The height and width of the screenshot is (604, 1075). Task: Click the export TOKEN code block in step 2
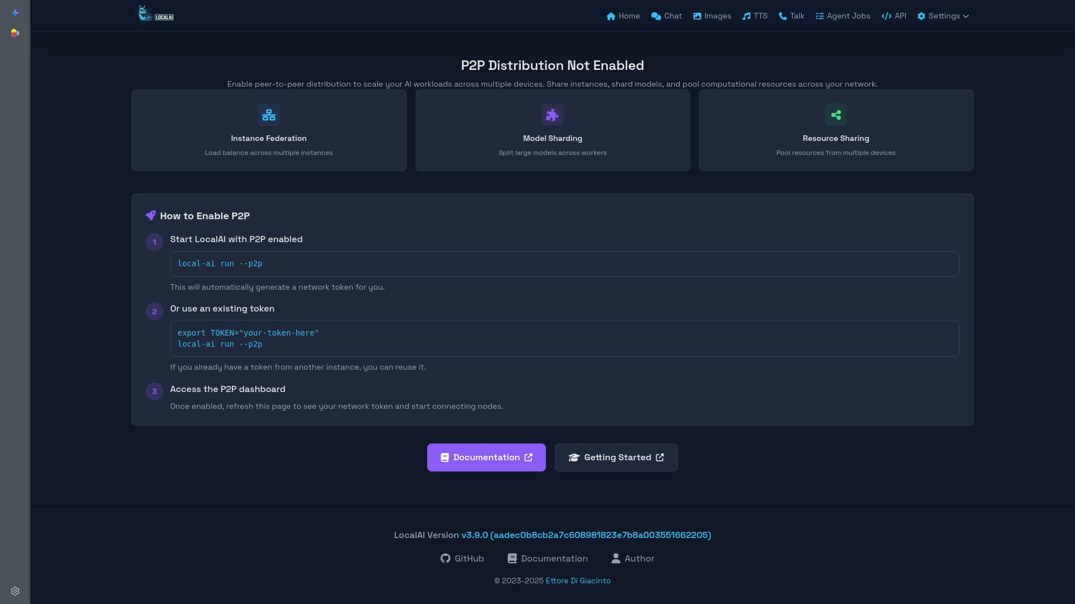[x=564, y=338]
